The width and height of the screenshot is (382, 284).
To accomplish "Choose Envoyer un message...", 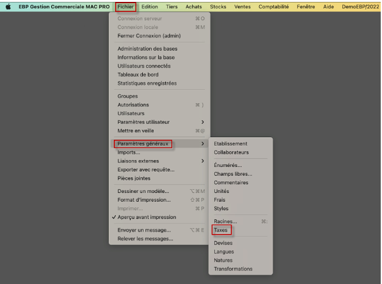I will pos(159,230).
